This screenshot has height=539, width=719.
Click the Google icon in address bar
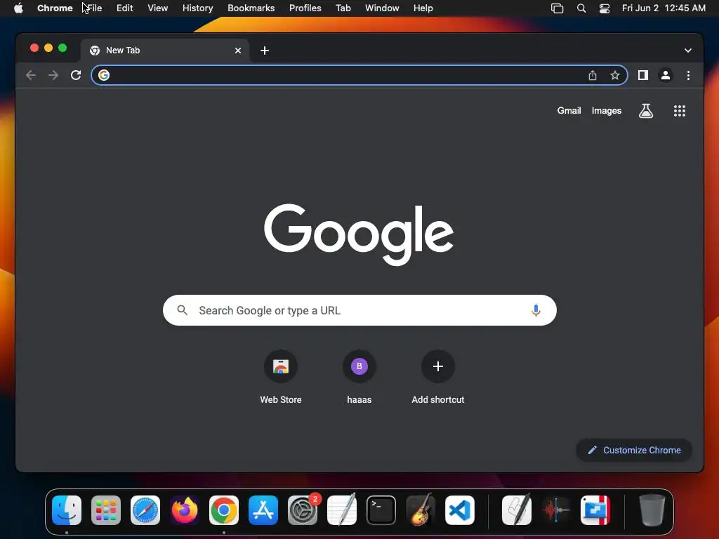104,75
